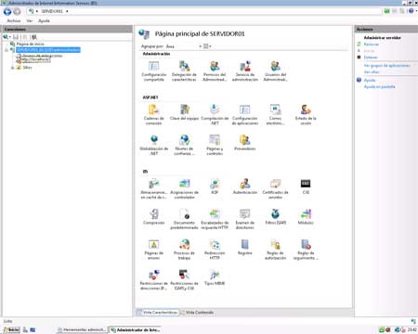Collapse the SERVIDOR01 tree node
This screenshot has height=334, width=418.
point(7,50)
